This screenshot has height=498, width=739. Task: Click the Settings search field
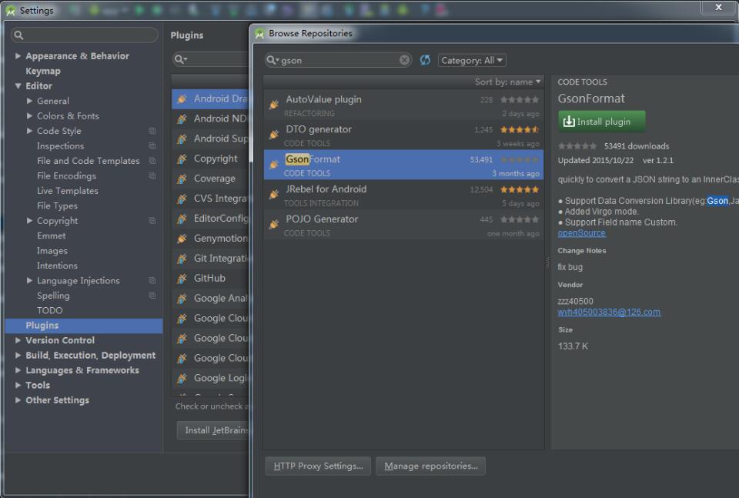pos(82,35)
